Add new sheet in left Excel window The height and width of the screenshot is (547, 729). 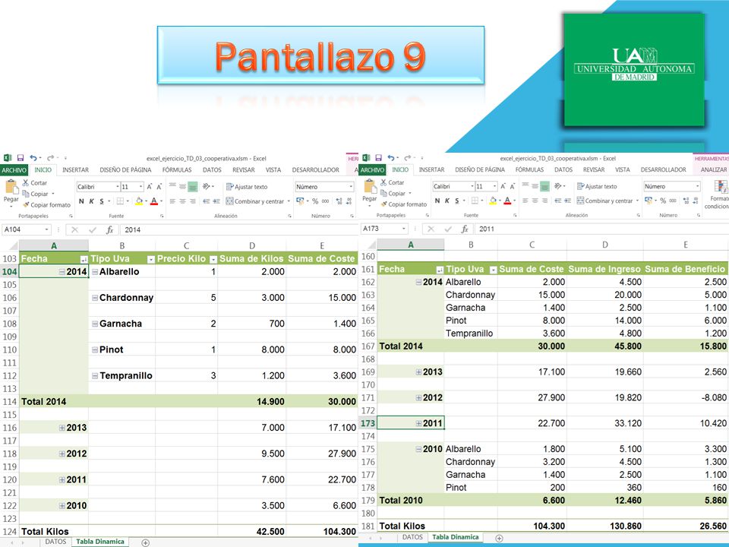click(146, 542)
